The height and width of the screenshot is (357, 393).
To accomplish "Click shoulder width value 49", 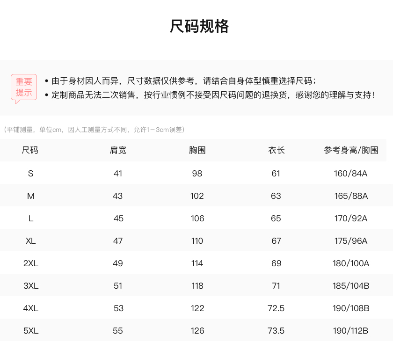I will click(118, 263).
